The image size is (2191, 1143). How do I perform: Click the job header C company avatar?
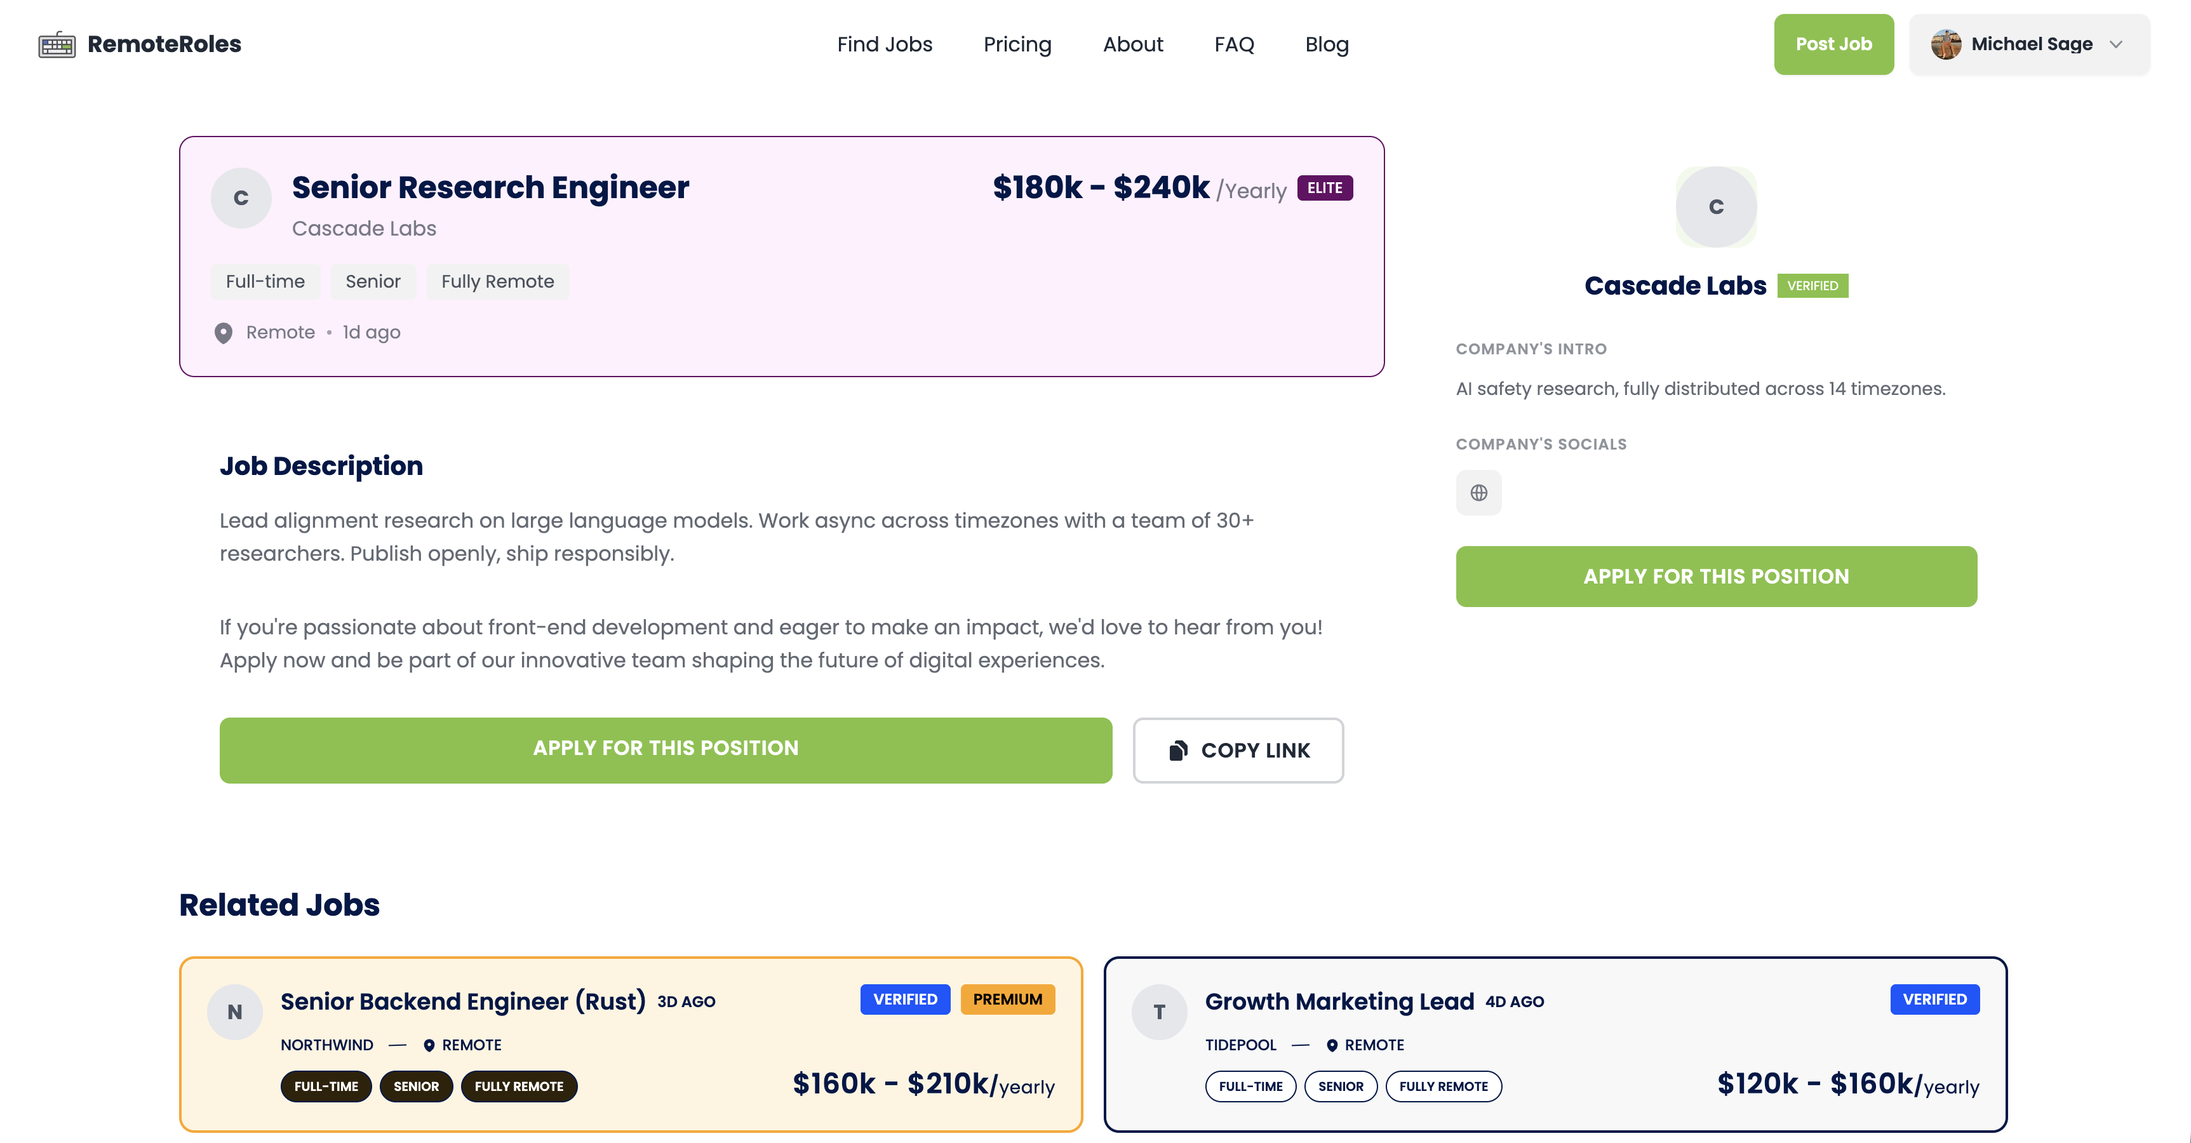pos(241,198)
